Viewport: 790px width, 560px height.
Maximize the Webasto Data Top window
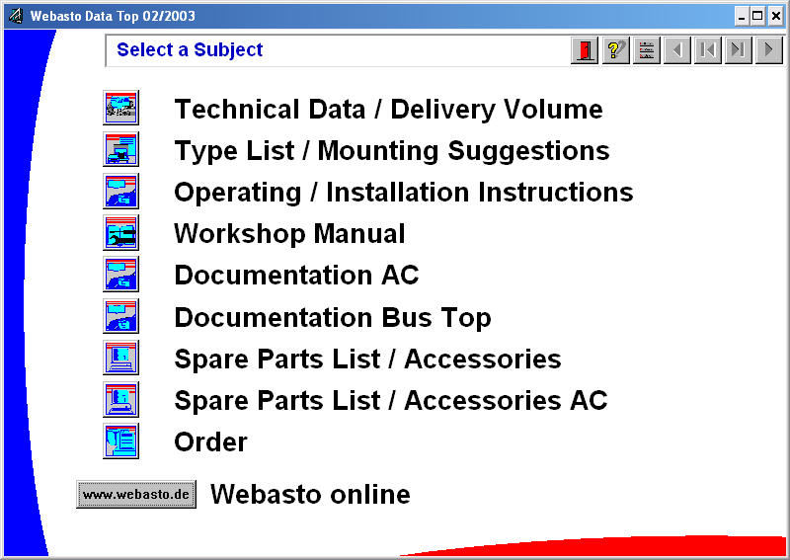757,17
